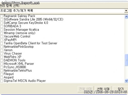
Task: Tick the SiSoftware Sandra Lite 2005 checkbox
Action: tap(2, 19)
